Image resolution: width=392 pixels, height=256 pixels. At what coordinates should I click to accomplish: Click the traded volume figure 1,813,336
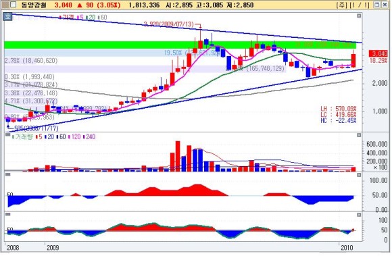coord(144,5)
